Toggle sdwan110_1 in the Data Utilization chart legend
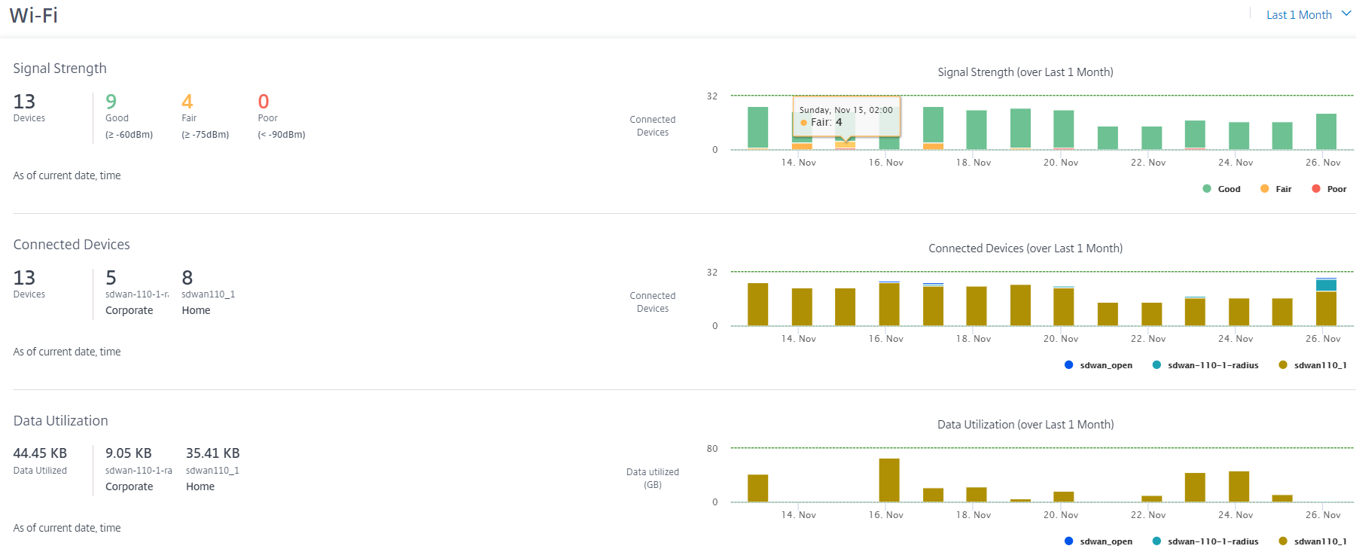The image size is (1356, 558). click(1312, 541)
